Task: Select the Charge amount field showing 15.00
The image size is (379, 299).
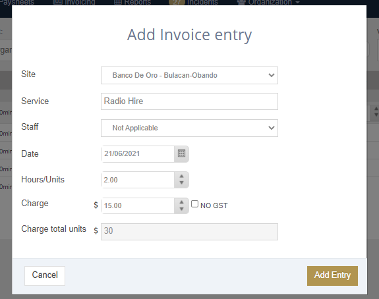Action: (138, 205)
